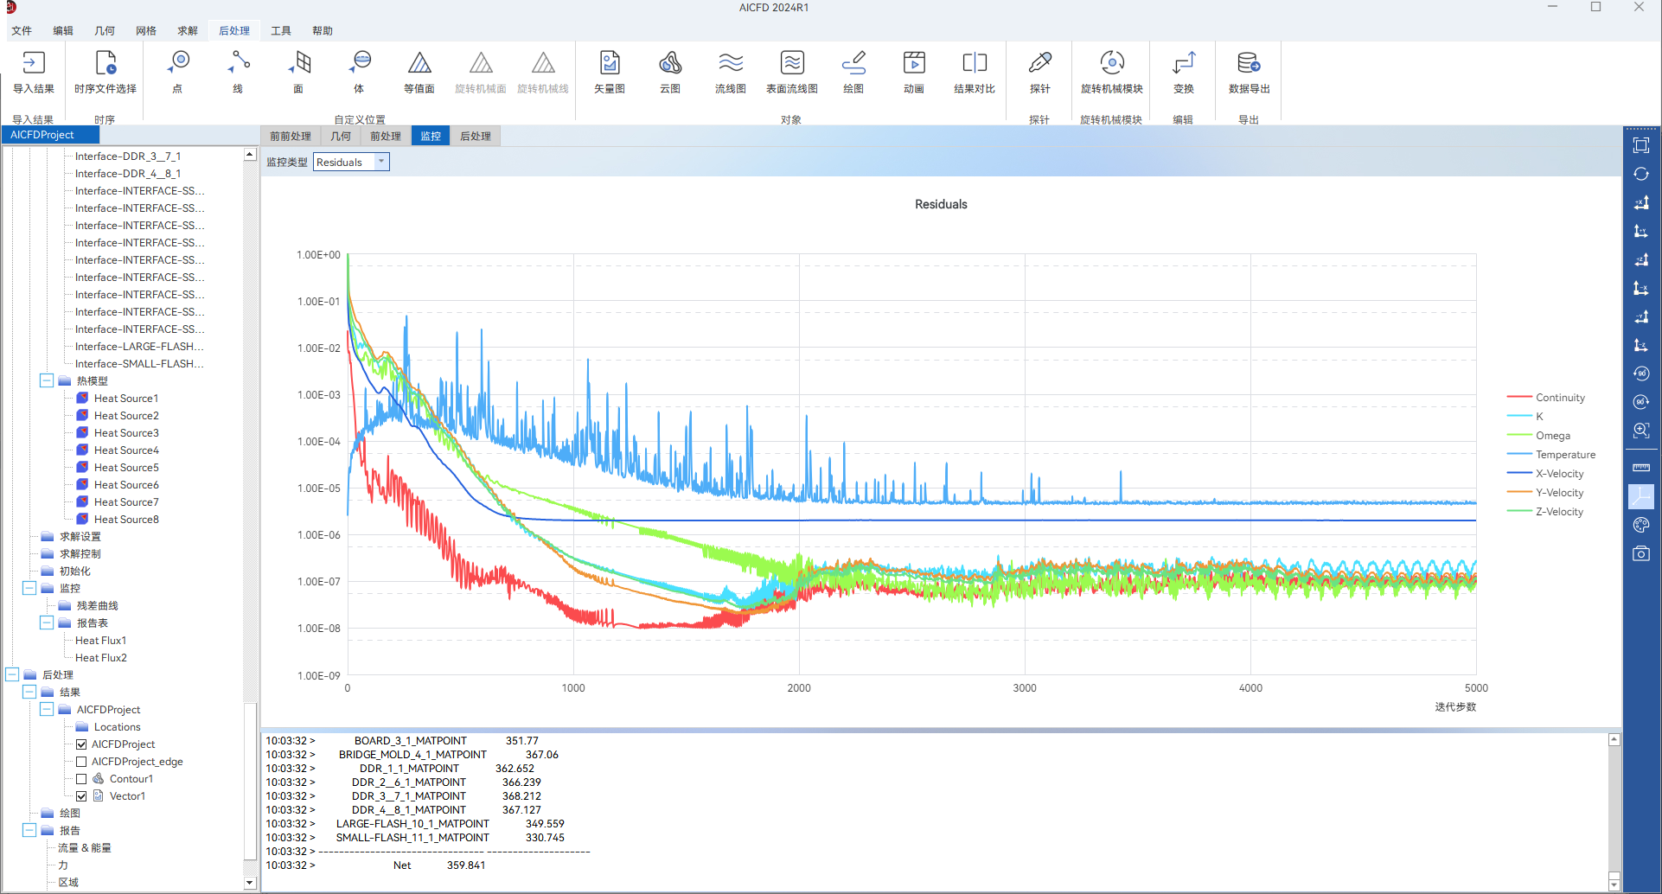Collapse the 热模型 tree node
1662x894 pixels.
coord(47,380)
